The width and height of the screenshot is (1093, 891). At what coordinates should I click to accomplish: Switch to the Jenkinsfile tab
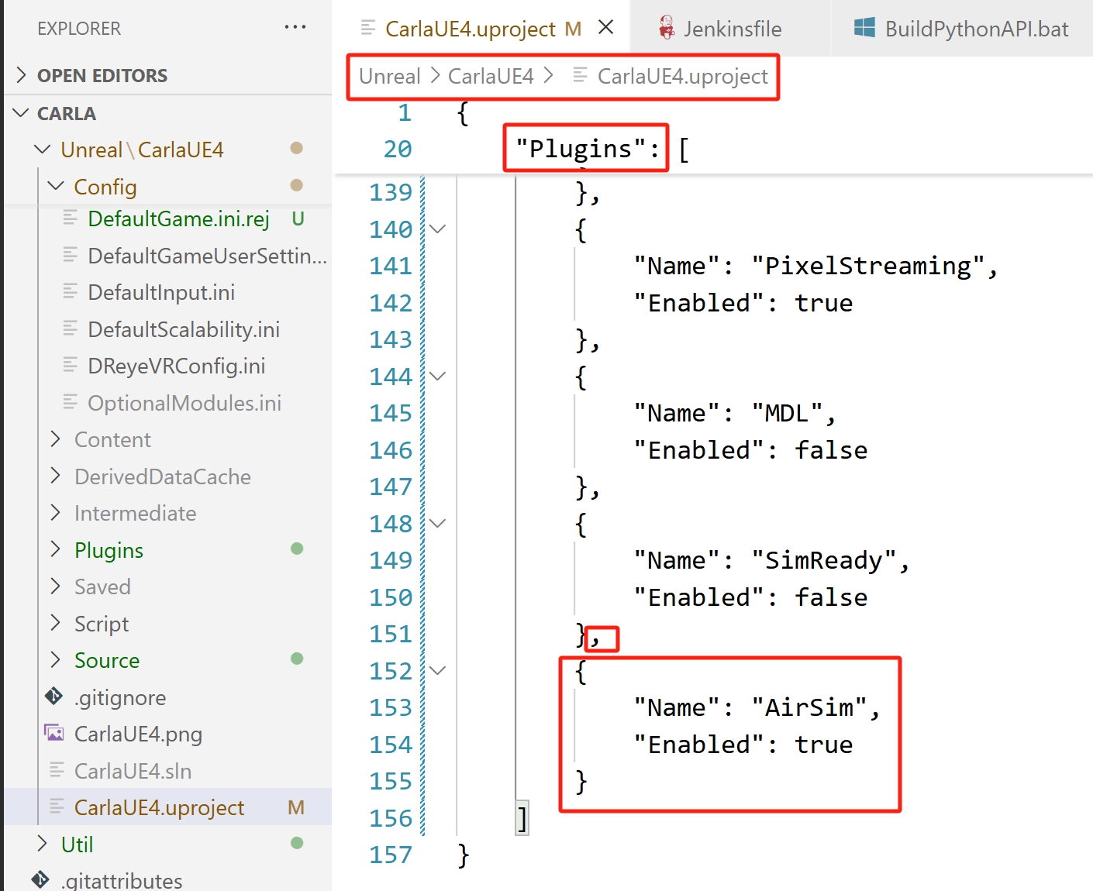pyautogui.click(x=732, y=29)
